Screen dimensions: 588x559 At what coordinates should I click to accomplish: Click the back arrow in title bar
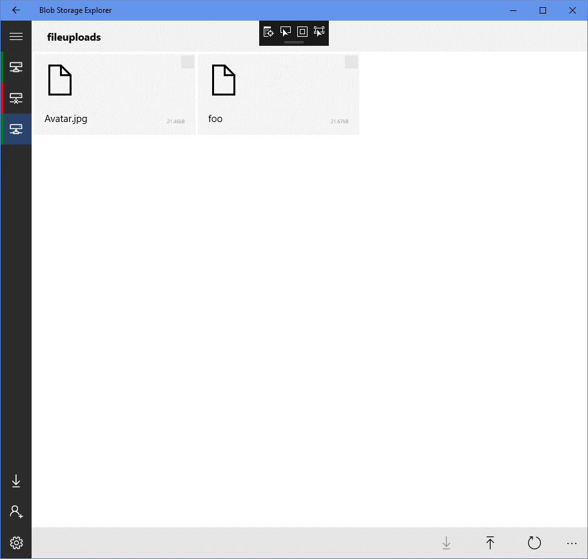[x=16, y=10]
